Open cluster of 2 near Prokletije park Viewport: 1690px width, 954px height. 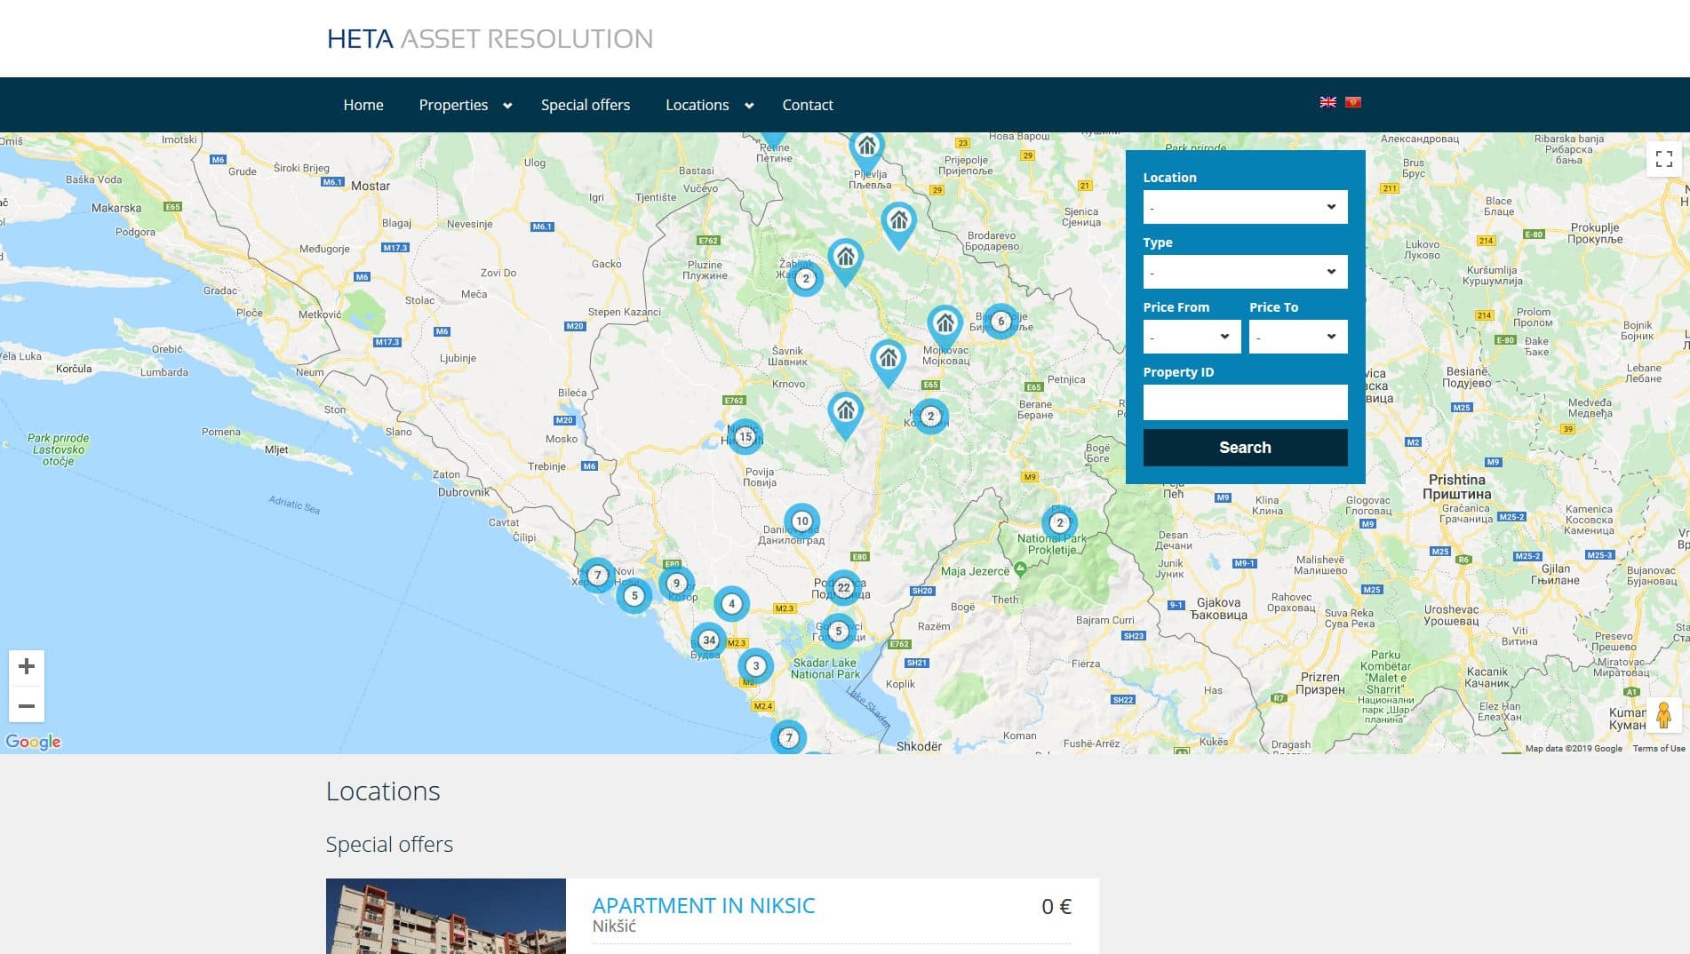(1059, 522)
